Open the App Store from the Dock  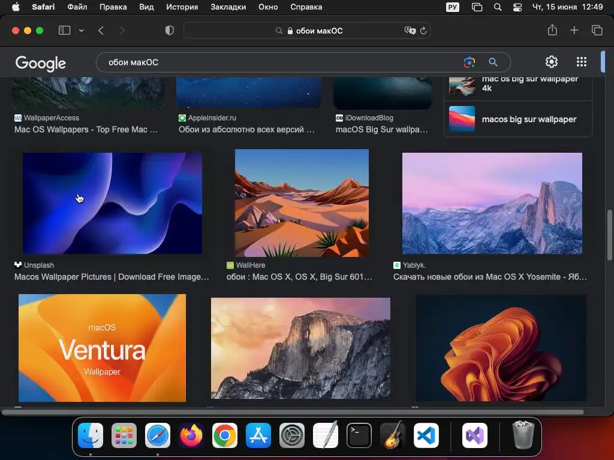coord(258,435)
